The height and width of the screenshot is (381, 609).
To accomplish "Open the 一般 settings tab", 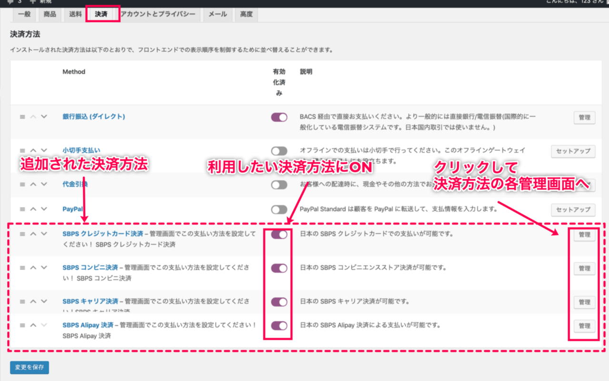I will pyautogui.click(x=24, y=14).
